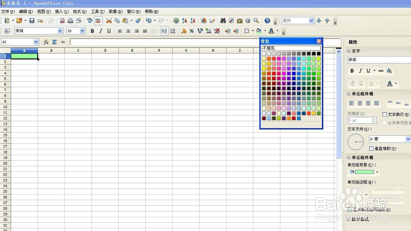
Task: Click the Format Paintbrush icon
Action: tap(138, 21)
